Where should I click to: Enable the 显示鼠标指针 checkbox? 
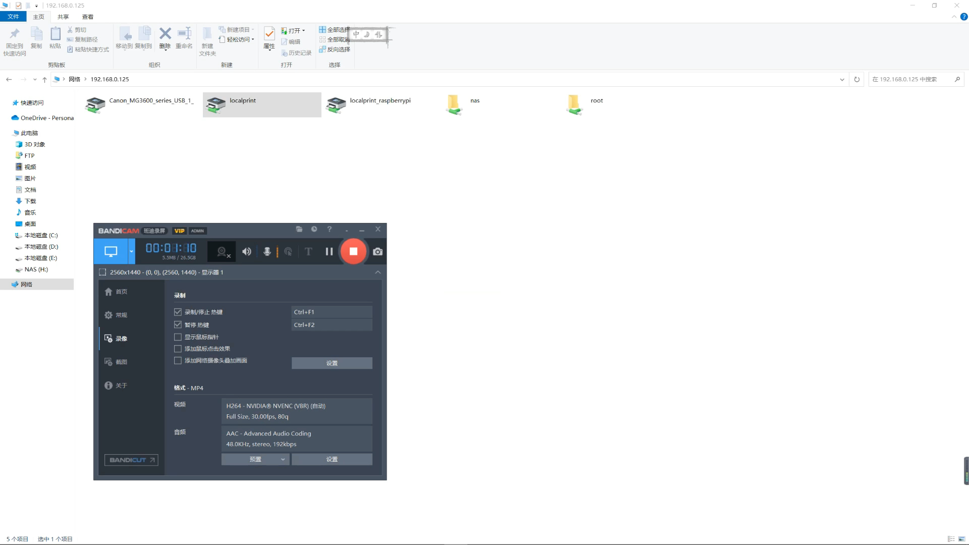[178, 337]
